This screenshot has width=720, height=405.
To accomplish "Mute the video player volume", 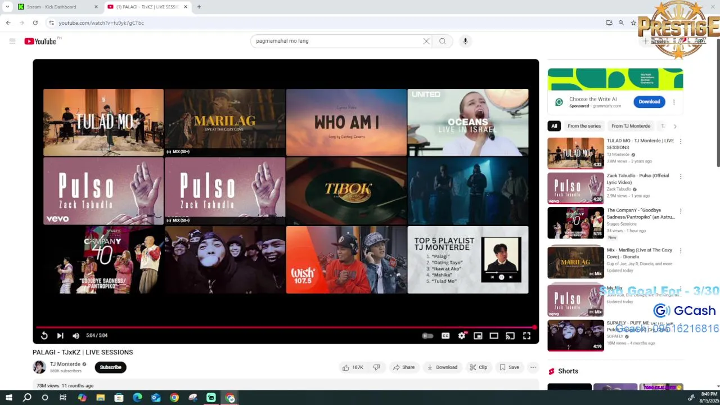I will pos(76,336).
